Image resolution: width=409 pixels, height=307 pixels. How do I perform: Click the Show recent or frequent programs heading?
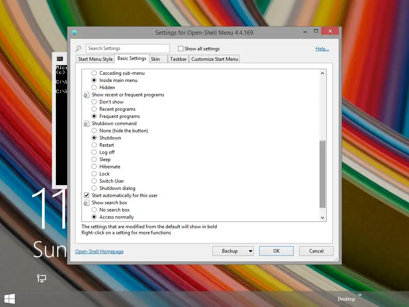tap(128, 95)
